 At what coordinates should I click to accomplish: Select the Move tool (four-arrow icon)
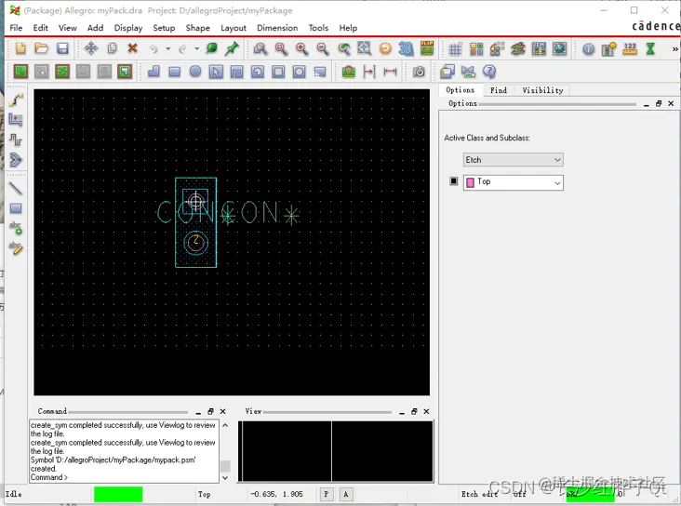click(91, 48)
